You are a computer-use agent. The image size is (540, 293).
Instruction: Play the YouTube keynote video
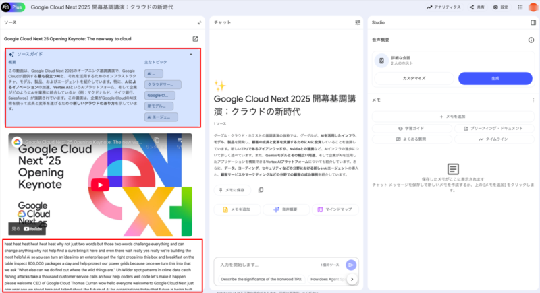point(100,185)
